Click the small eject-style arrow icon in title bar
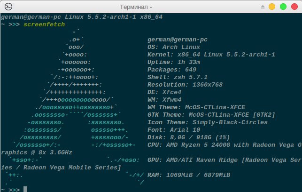 pyautogui.click(x=263, y=7)
